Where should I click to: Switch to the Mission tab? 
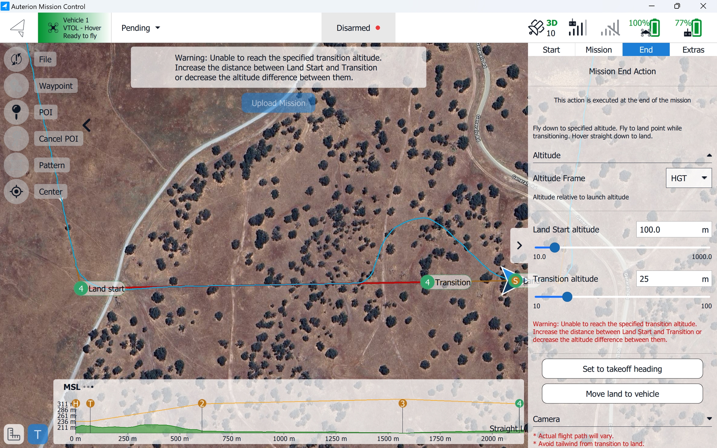(x=598, y=50)
